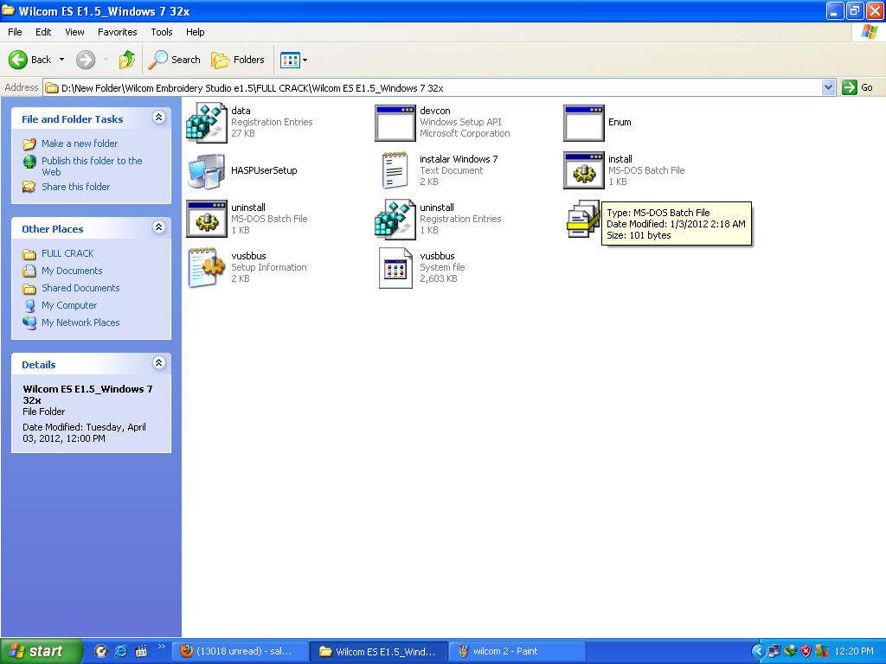
Task: Click the Forward arrow button
Action: pyautogui.click(x=86, y=60)
